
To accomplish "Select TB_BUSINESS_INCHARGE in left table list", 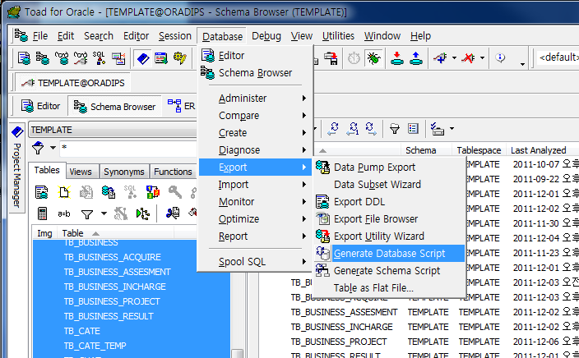I will [114, 287].
